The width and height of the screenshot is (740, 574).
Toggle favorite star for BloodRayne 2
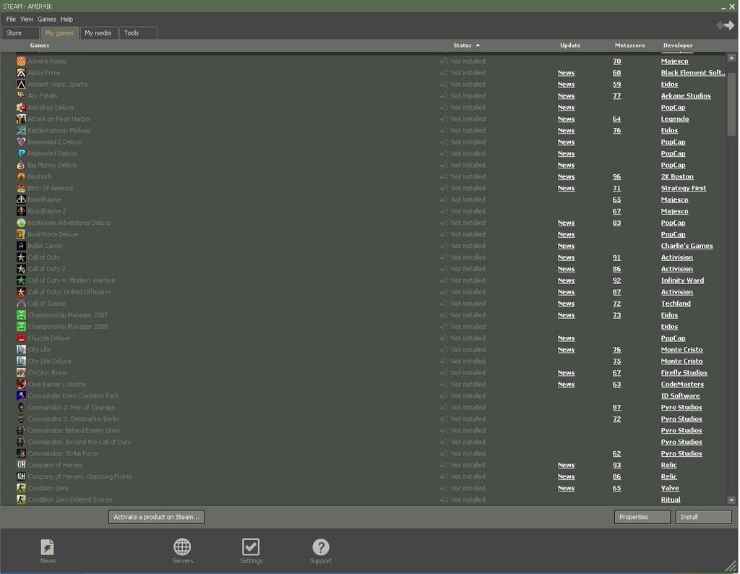pyautogui.click(x=444, y=212)
